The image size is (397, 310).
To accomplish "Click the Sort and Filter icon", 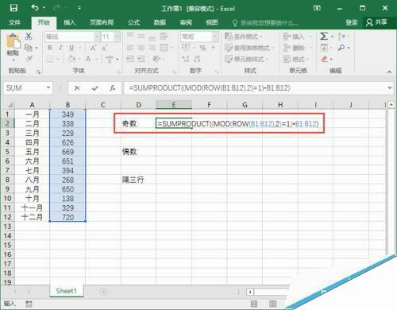I will (341, 37).
